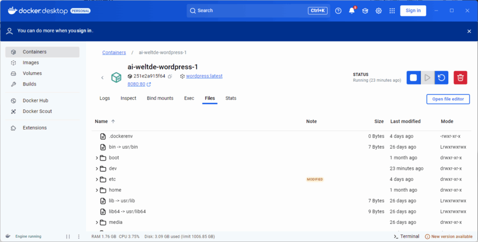
Task: Click the Containers sidebar icon
Action: [13, 52]
